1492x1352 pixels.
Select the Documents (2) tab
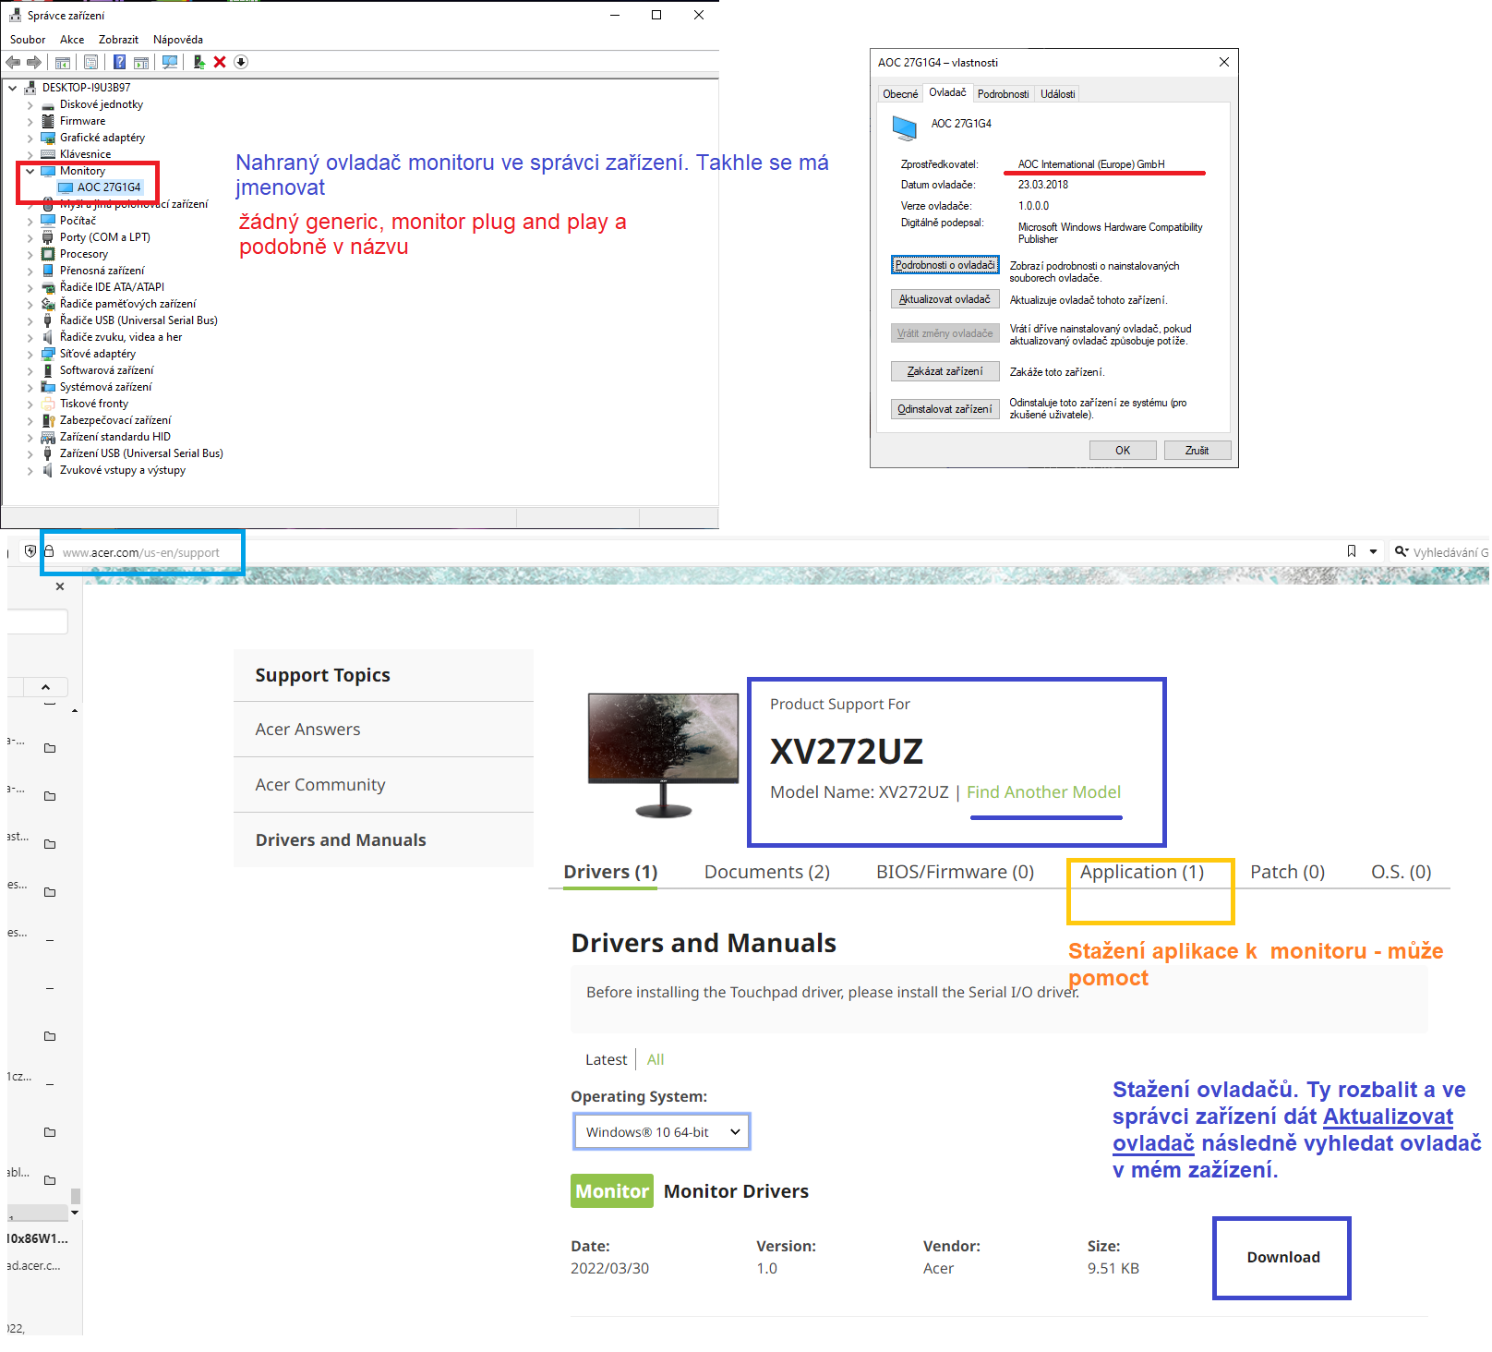click(767, 872)
